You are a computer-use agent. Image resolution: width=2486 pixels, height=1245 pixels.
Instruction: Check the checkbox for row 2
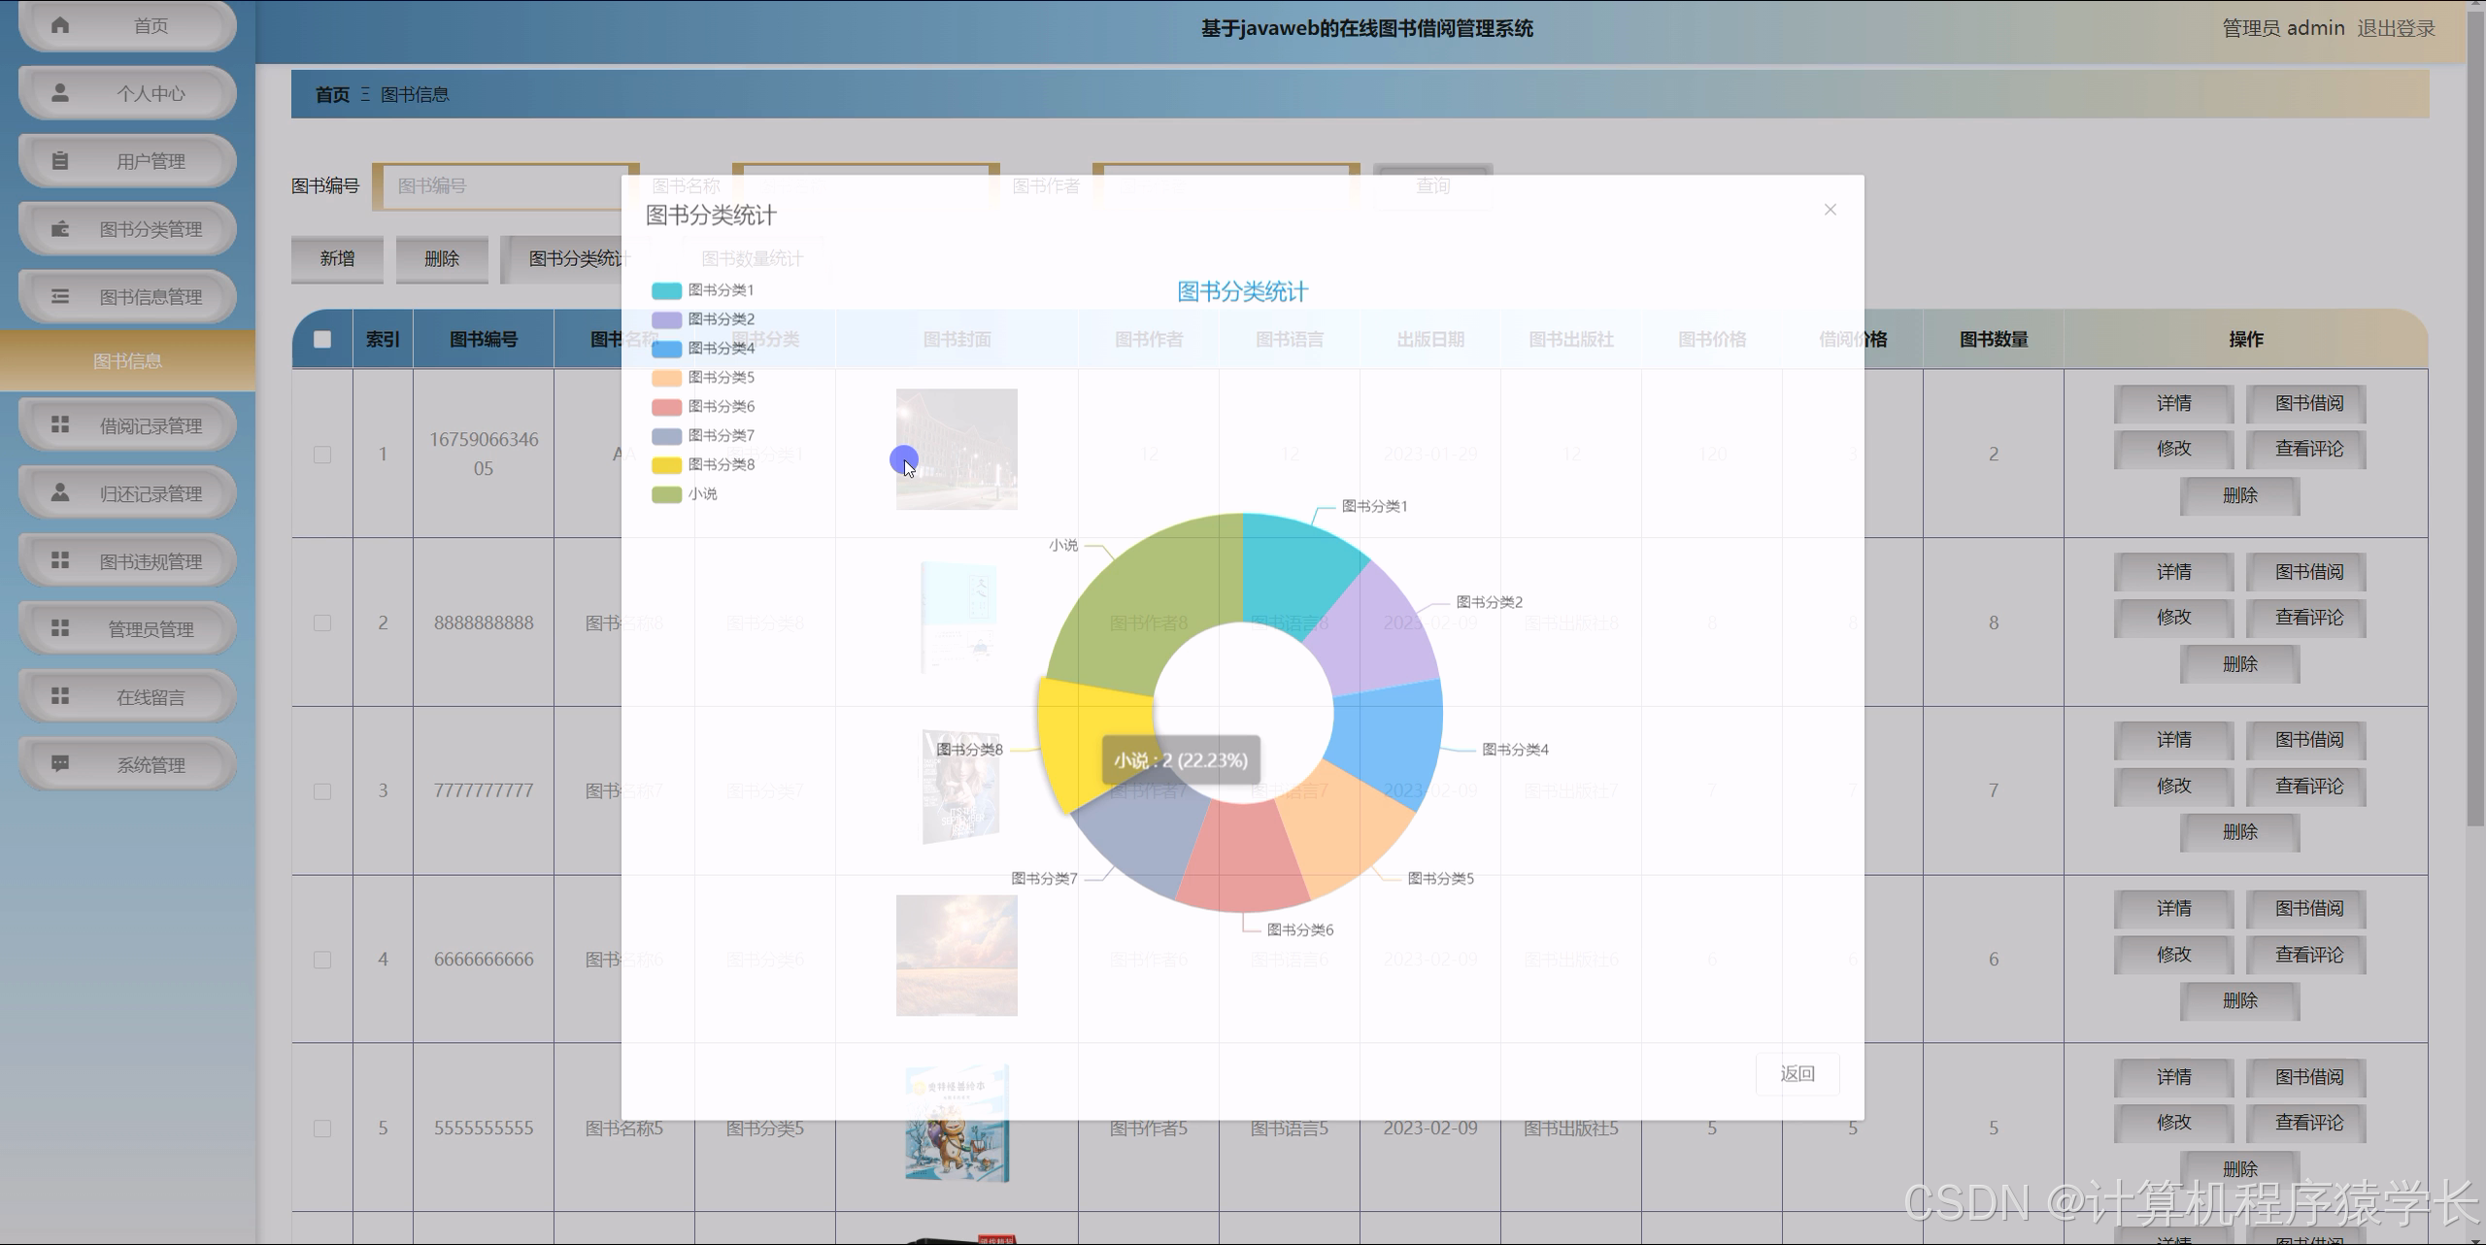coord(322,622)
